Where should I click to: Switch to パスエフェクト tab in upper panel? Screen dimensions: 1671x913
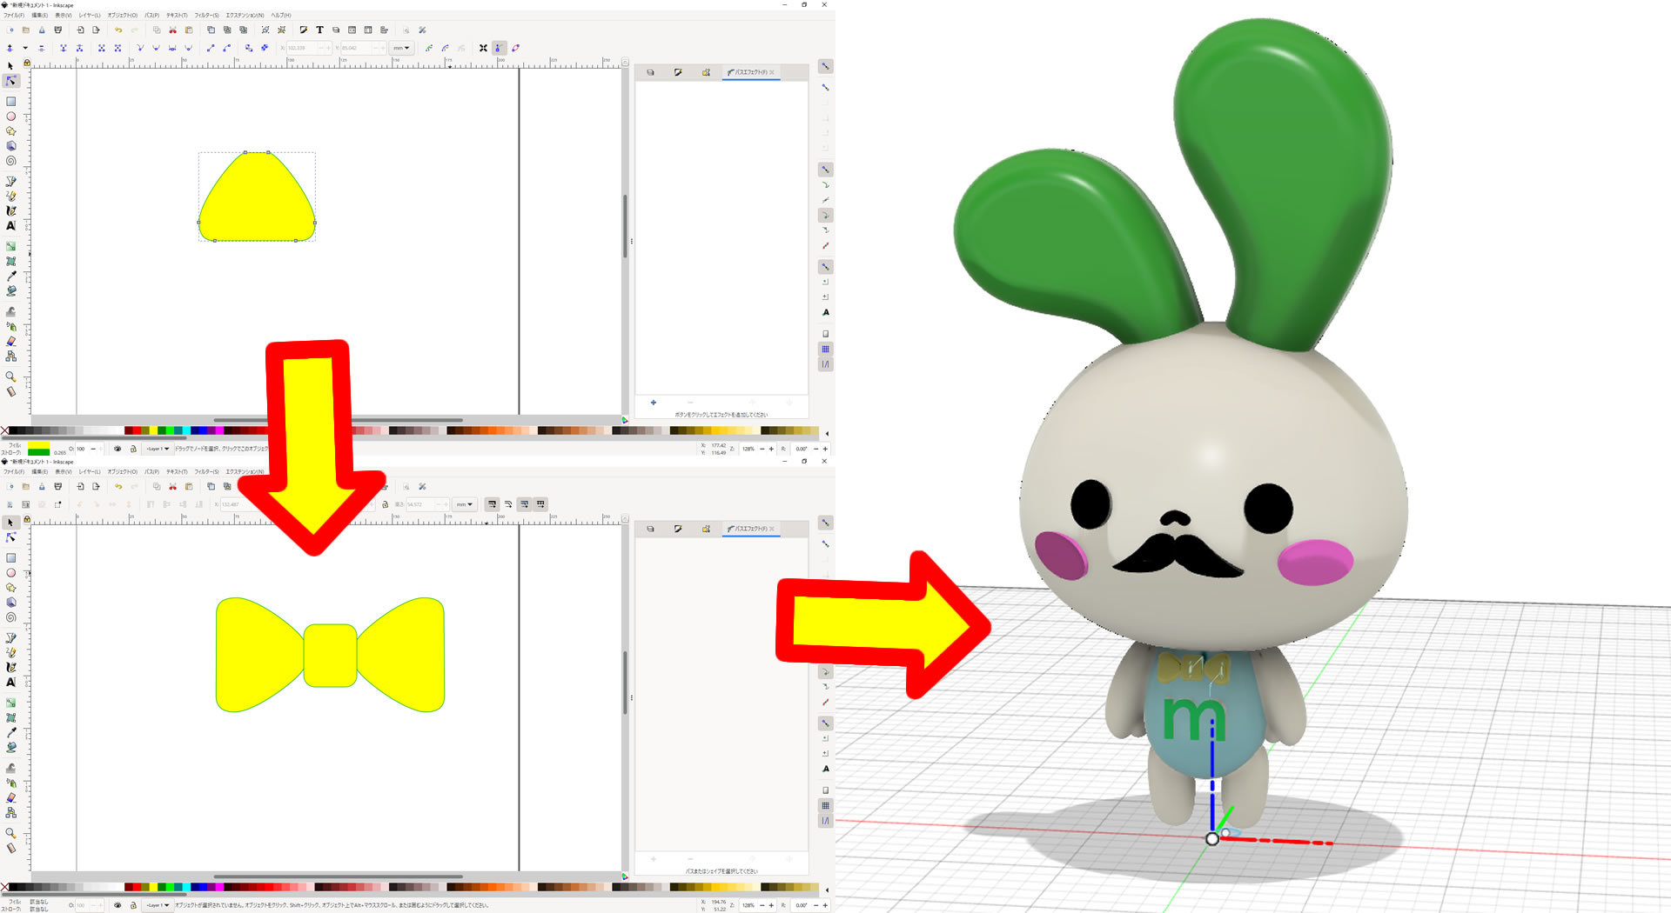pos(750,72)
